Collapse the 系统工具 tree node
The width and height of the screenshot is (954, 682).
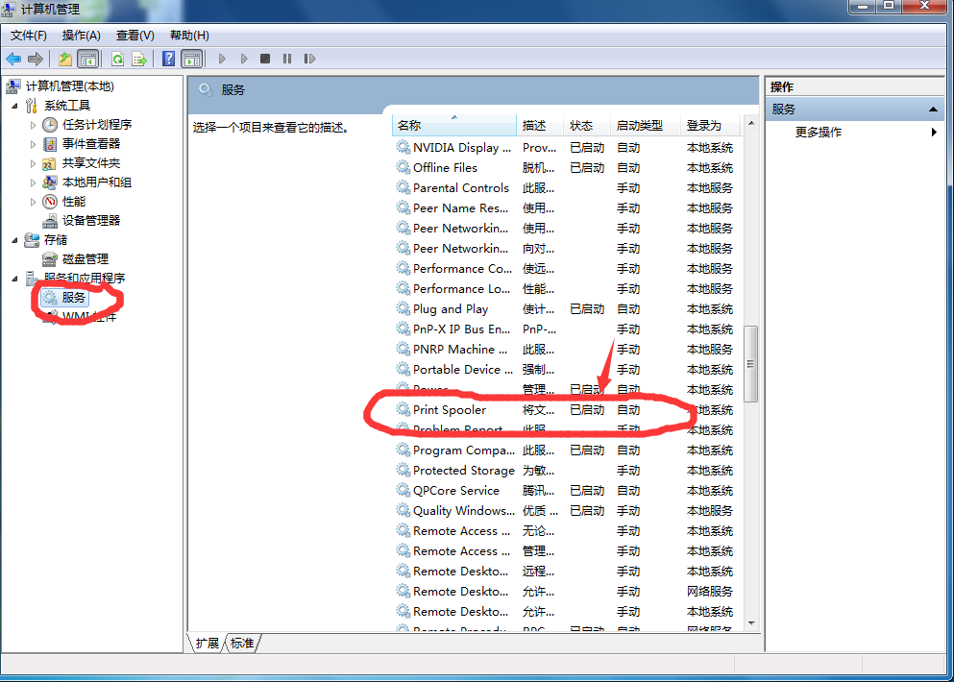click(14, 106)
